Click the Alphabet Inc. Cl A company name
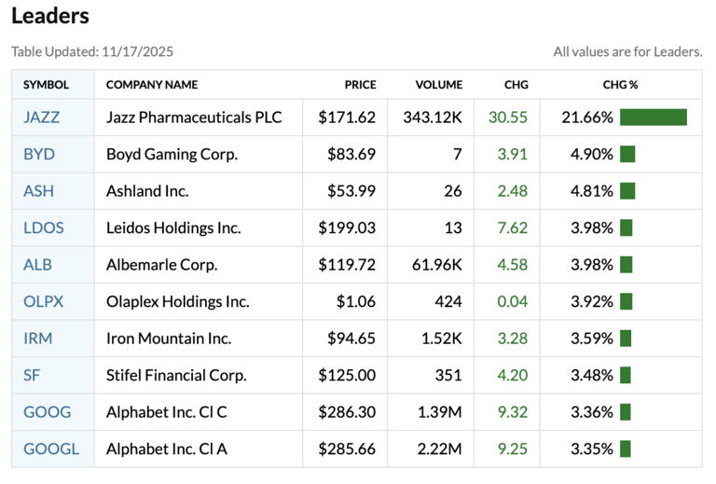Viewport: 716px width, 484px height. click(167, 449)
